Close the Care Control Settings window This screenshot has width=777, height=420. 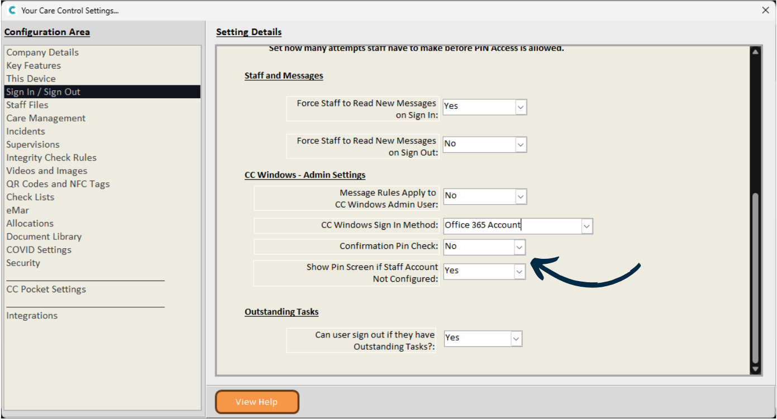coord(765,10)
